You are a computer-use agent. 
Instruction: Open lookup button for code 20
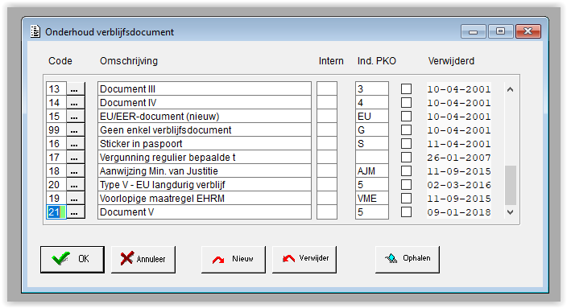pos(75,185)
